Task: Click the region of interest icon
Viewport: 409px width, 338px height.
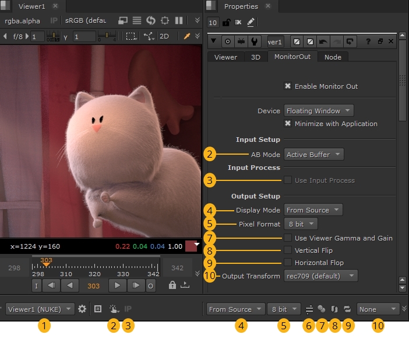Action: click(131, 36)
